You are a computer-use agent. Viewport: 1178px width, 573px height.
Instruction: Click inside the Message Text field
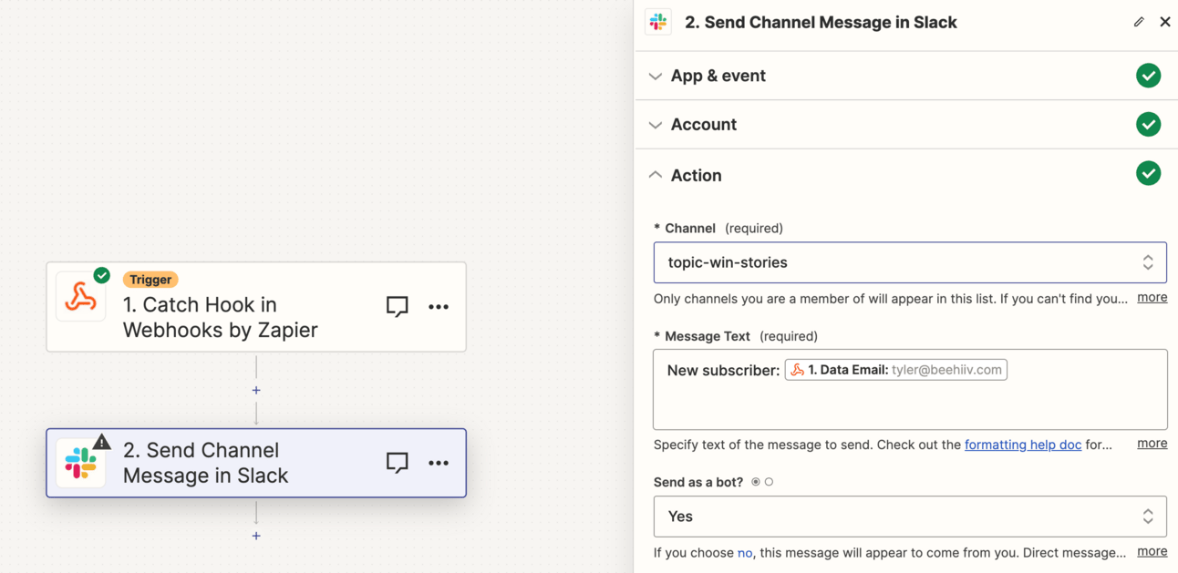click(910, 389)
